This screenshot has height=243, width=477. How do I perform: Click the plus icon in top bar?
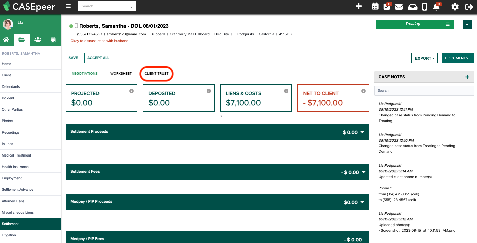(x=359, y=6)
